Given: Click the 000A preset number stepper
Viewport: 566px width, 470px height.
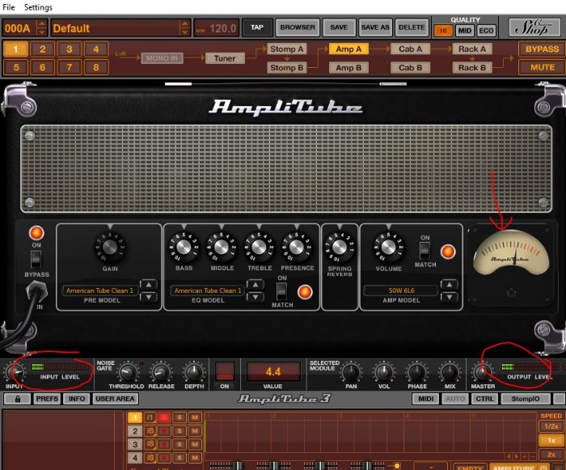Looking at the screenshot, I should coord(42,28).
